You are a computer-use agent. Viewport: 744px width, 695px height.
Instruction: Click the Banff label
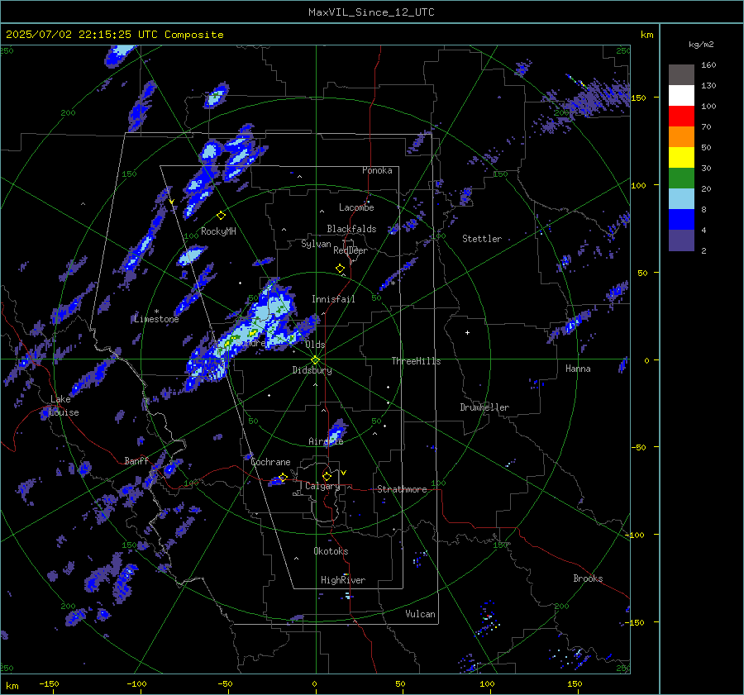click(136, 460)
